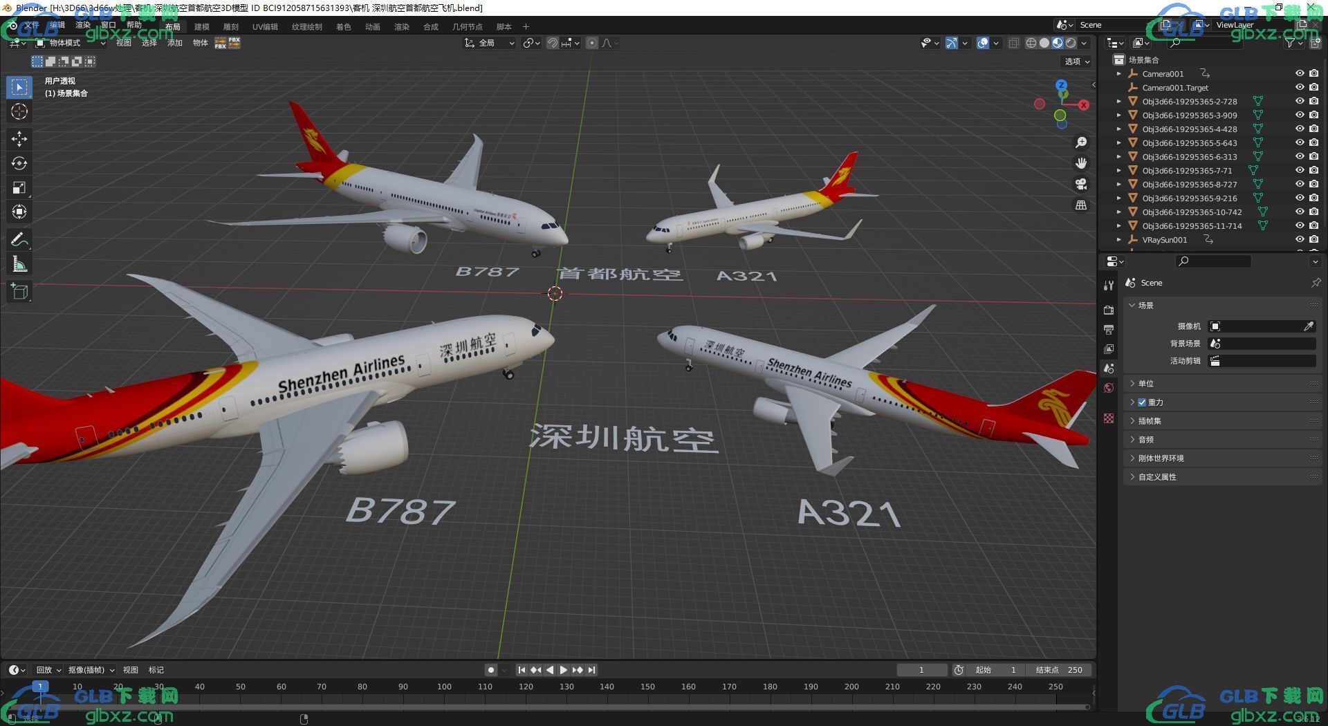Choose the Rotate tool
This screenshot has height=726, width=1328.
19,163
